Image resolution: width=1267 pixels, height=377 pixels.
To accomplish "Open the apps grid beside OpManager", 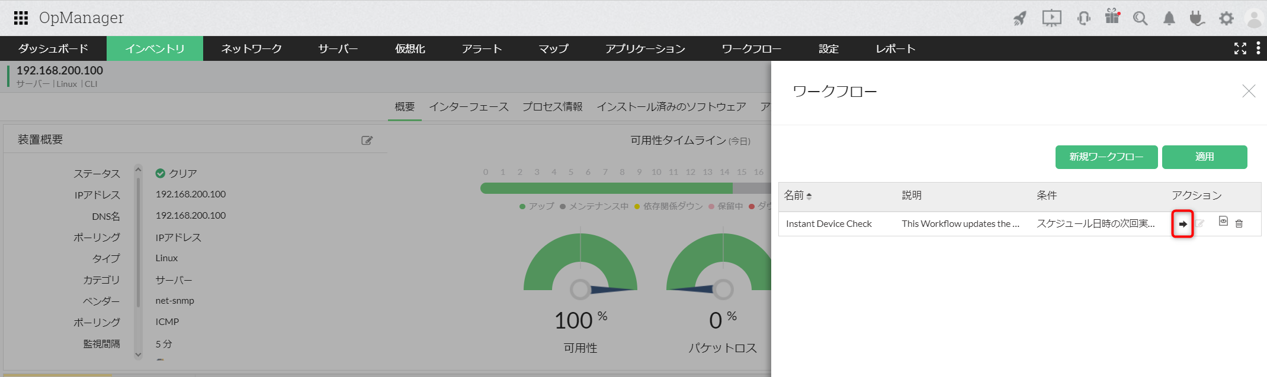I will tap(21, 18).
